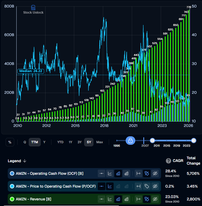
Task: Switch axis side for Price to OCF row
Action: [138, 186]
